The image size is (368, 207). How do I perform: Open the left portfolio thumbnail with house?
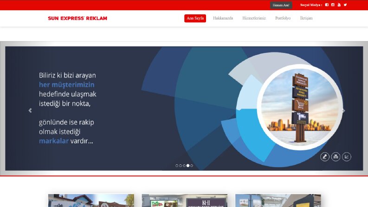tap(91, 201)
